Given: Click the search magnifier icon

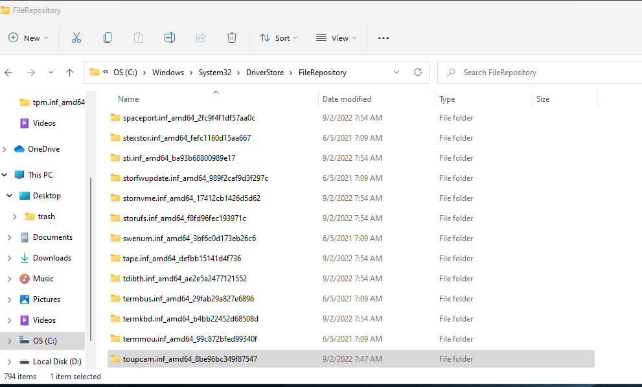Looking at the screenshot, I should click(x=451, y=73).
